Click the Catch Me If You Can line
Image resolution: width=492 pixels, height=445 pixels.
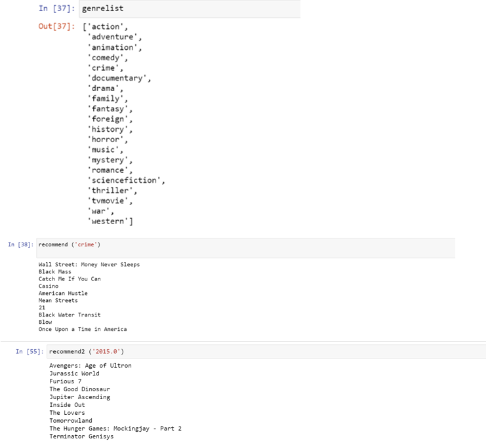(x=70, y=279)
